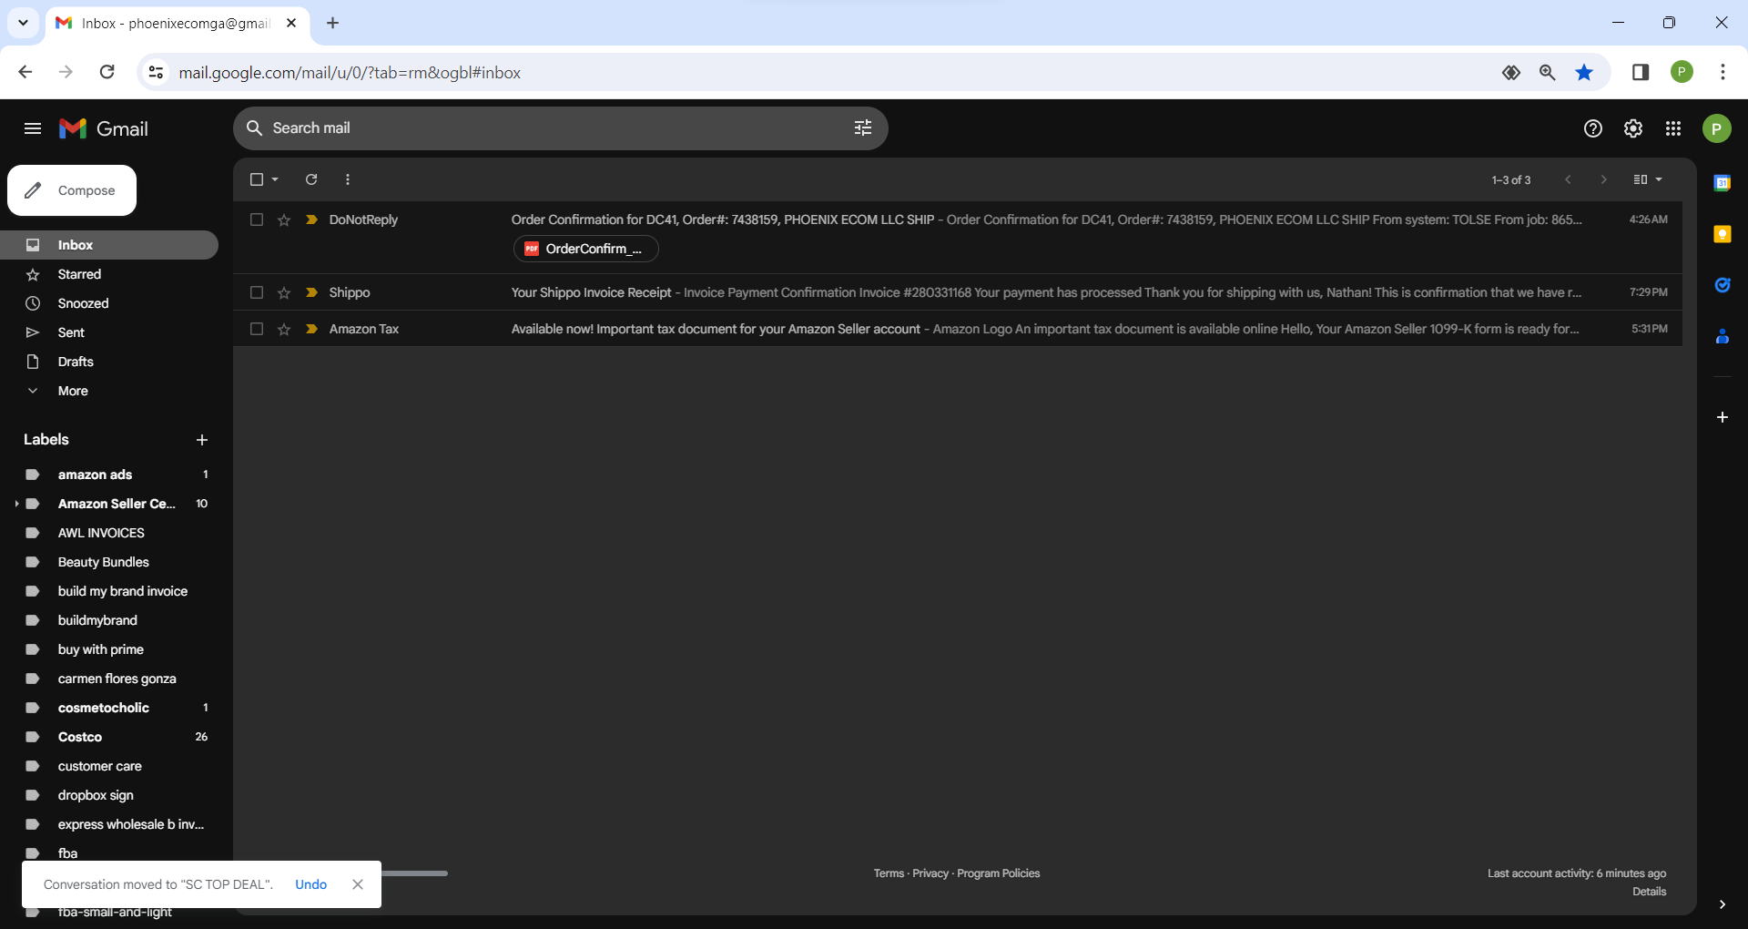Dismiss the conversation moved notification

358,884
